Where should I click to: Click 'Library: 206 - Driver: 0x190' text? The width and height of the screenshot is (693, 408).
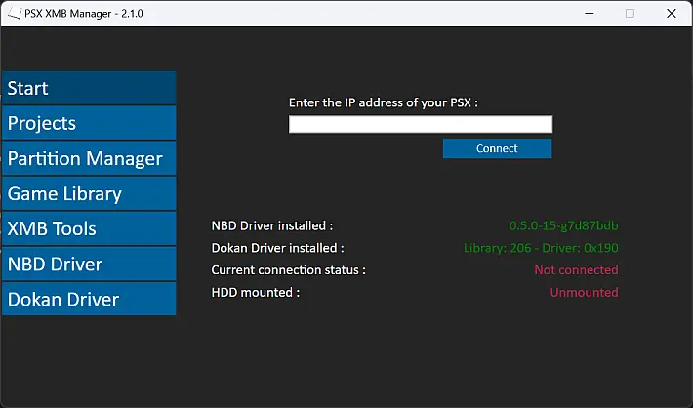point(541,248)
